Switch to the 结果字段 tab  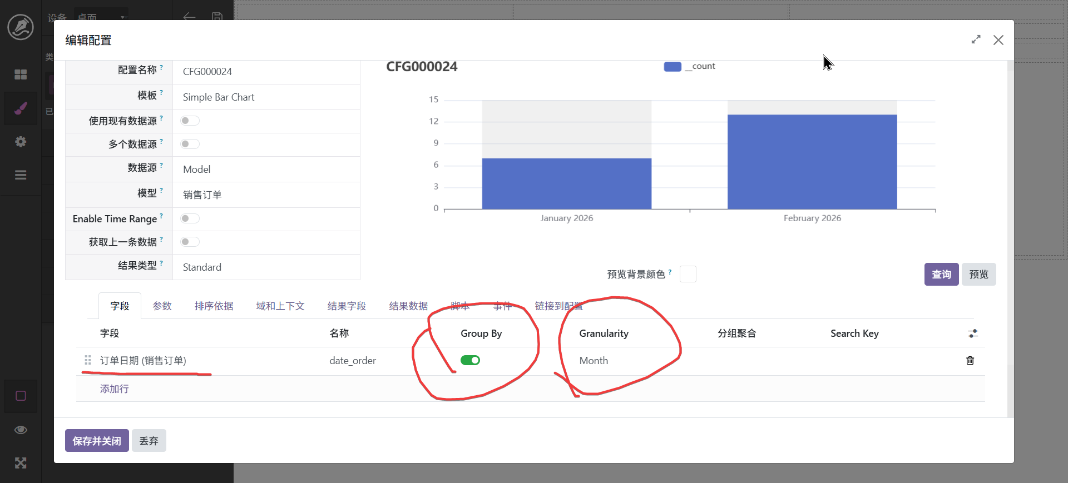click(x=347, y=306)
